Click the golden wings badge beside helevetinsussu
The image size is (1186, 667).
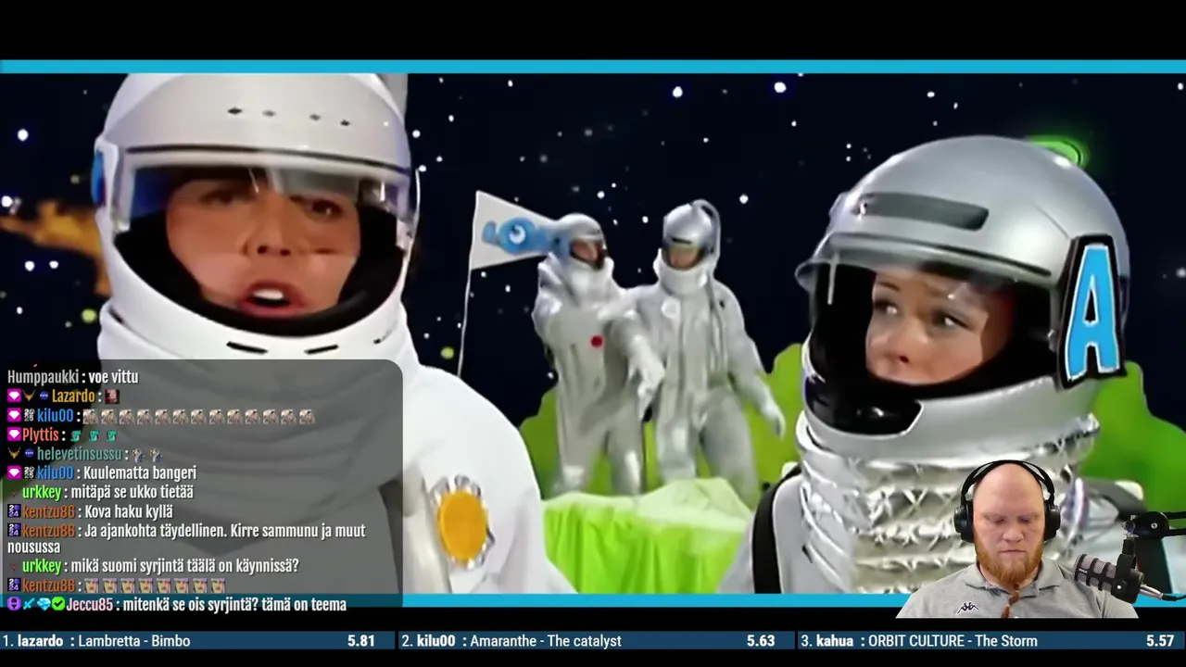[x=14, y=454]
